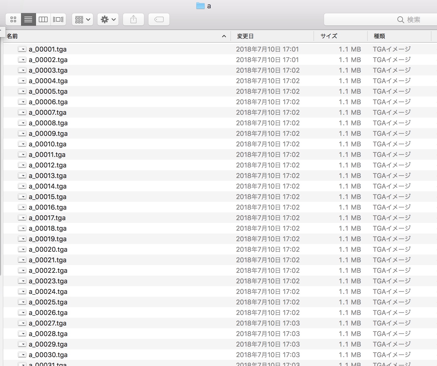Open the action gear menu

pyautogui.click(x=108, y=19)
